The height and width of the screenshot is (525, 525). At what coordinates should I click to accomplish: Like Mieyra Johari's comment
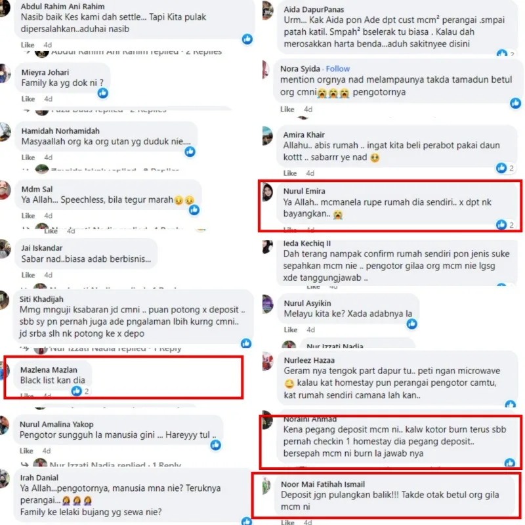(28, 99)
